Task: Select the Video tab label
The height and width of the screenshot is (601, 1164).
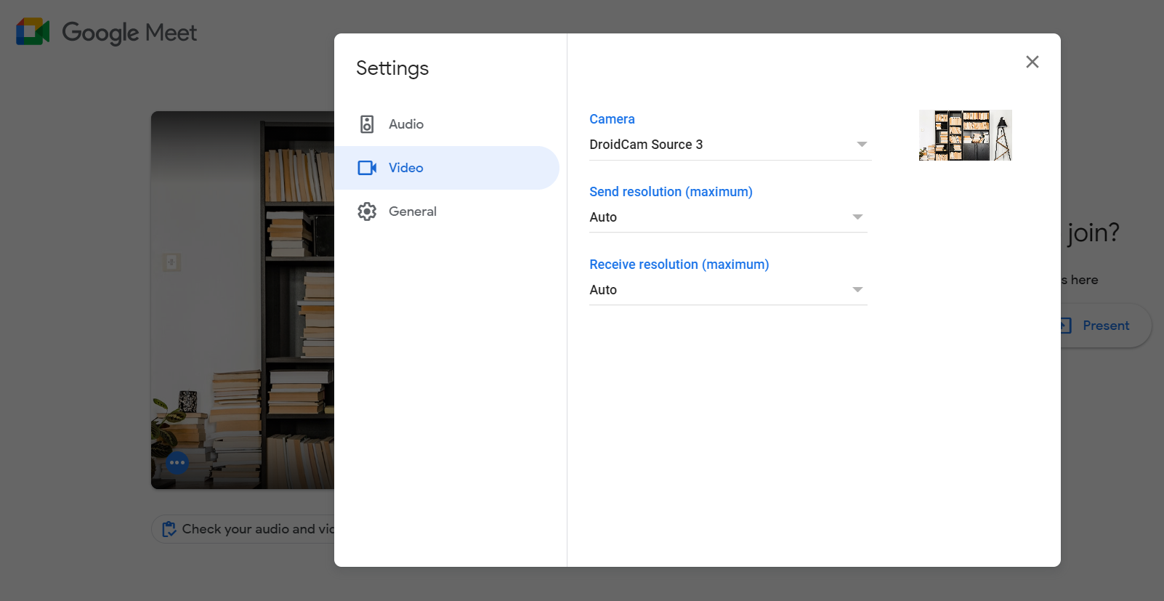Action: pos(405,168)
